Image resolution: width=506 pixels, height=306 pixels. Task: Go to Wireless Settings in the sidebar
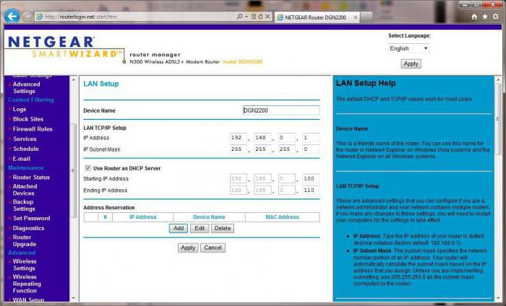click(25, 265)
